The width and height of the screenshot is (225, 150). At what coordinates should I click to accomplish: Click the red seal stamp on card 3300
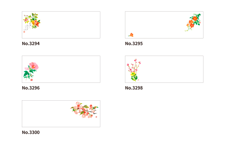coord(96,117)
